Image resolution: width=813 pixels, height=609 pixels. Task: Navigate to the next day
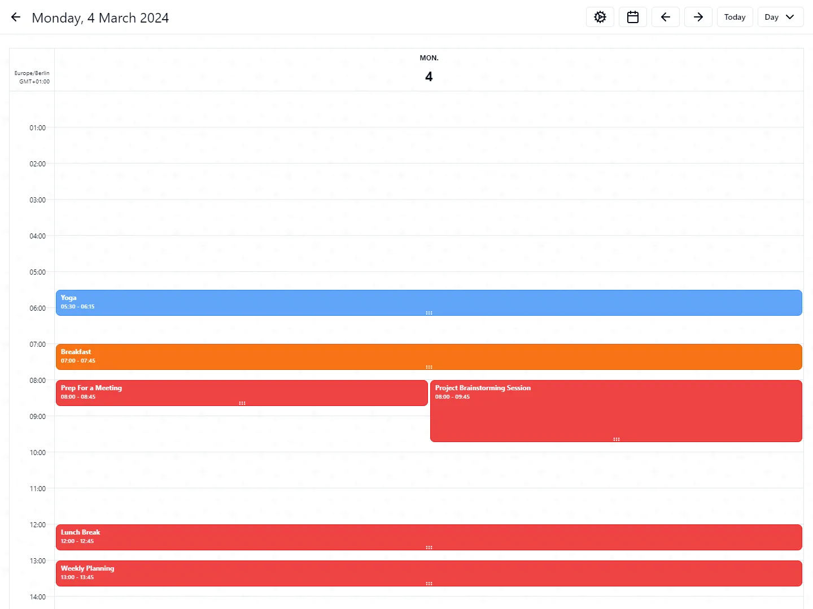(x=698, y=17)
